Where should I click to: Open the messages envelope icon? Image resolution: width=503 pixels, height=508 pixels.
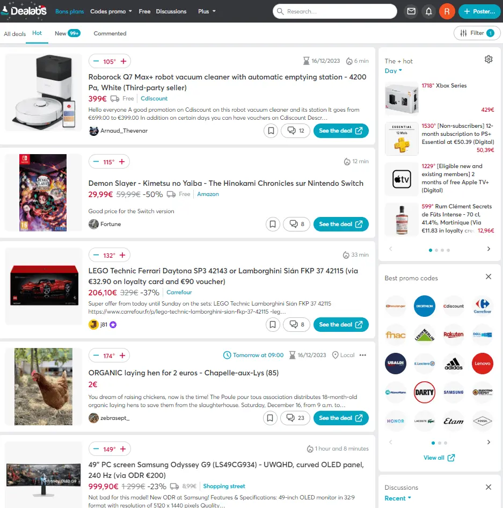pos(411,11)
